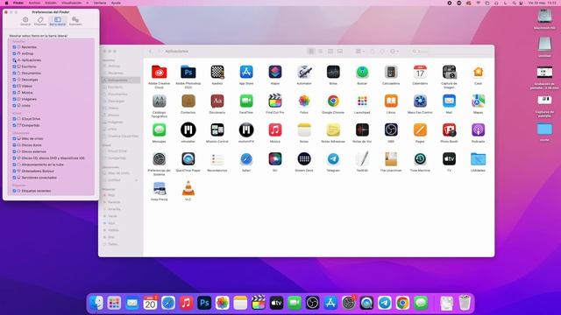Select Mission Control app icon
This screenshot has width=561, height=315.
(x=217, y=130)
